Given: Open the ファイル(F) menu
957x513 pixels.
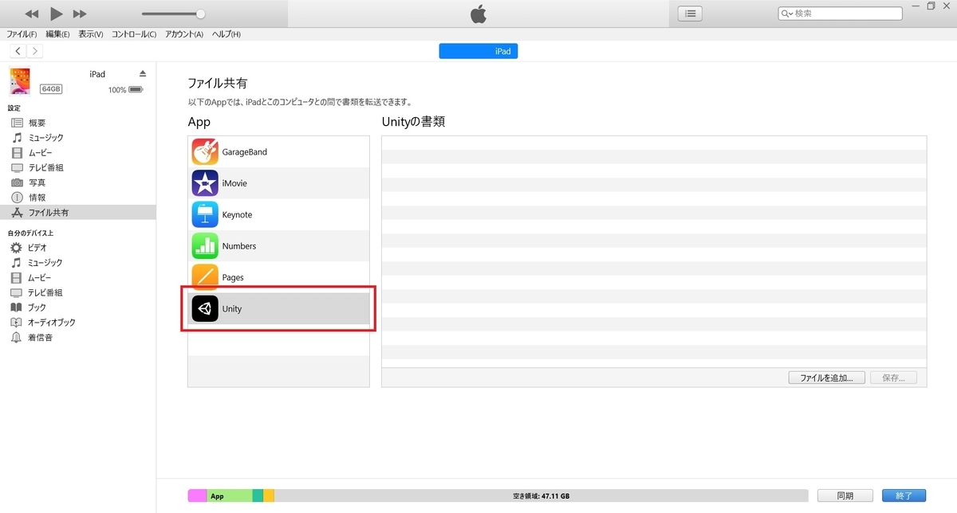Looking at the screenshot, I should point(22,34).
